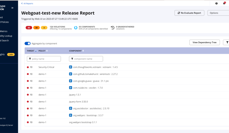Click View Dependency Tree button
229x133 pixels.
point(205,43)
